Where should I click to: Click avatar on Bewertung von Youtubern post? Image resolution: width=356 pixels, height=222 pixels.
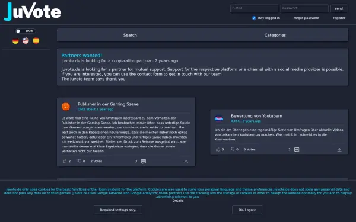219,118
